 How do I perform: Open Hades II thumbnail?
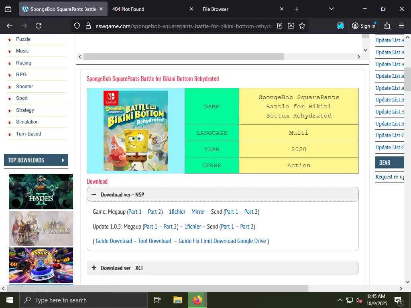(41, 192)
